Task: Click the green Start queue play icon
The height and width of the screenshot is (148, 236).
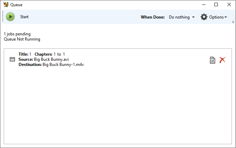Action: [10, 17]
